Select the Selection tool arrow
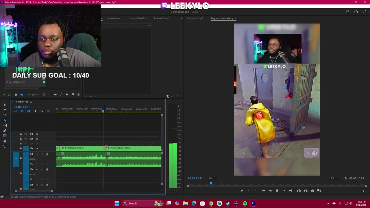 pos(5,105)
